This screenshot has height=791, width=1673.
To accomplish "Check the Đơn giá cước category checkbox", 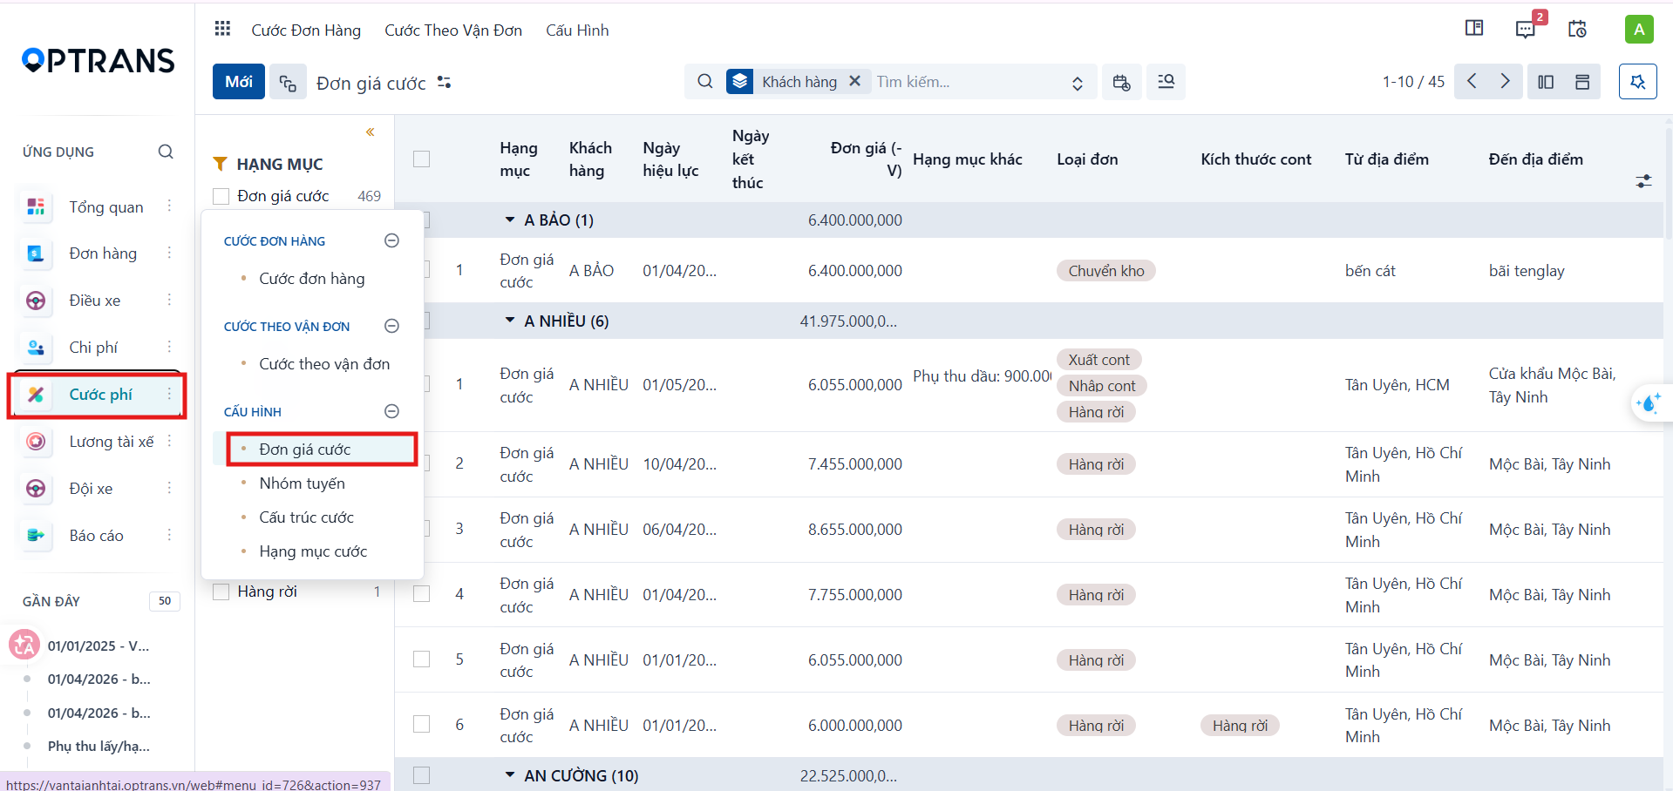I will pyautogui.click(x=221, y=196).
